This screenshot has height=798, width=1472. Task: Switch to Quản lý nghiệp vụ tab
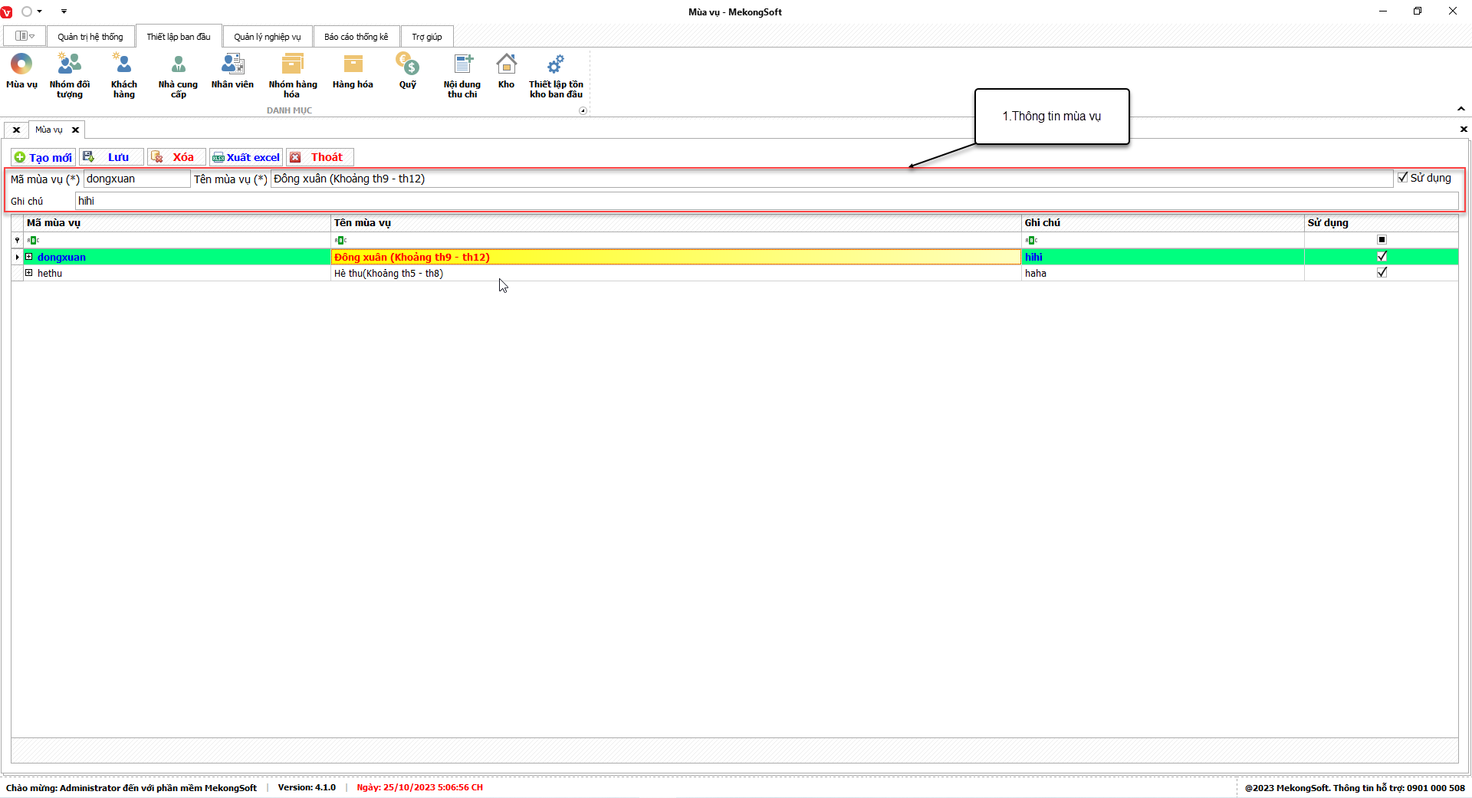[x=268, y=37]
